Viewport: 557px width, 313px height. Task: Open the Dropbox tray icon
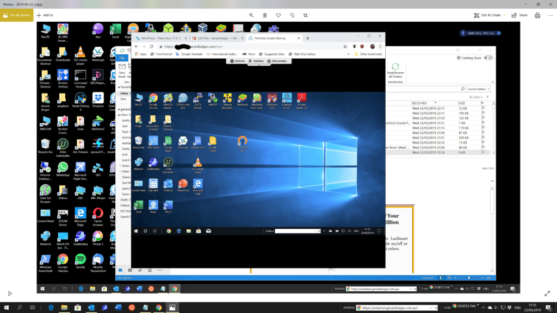coord(509,308)
